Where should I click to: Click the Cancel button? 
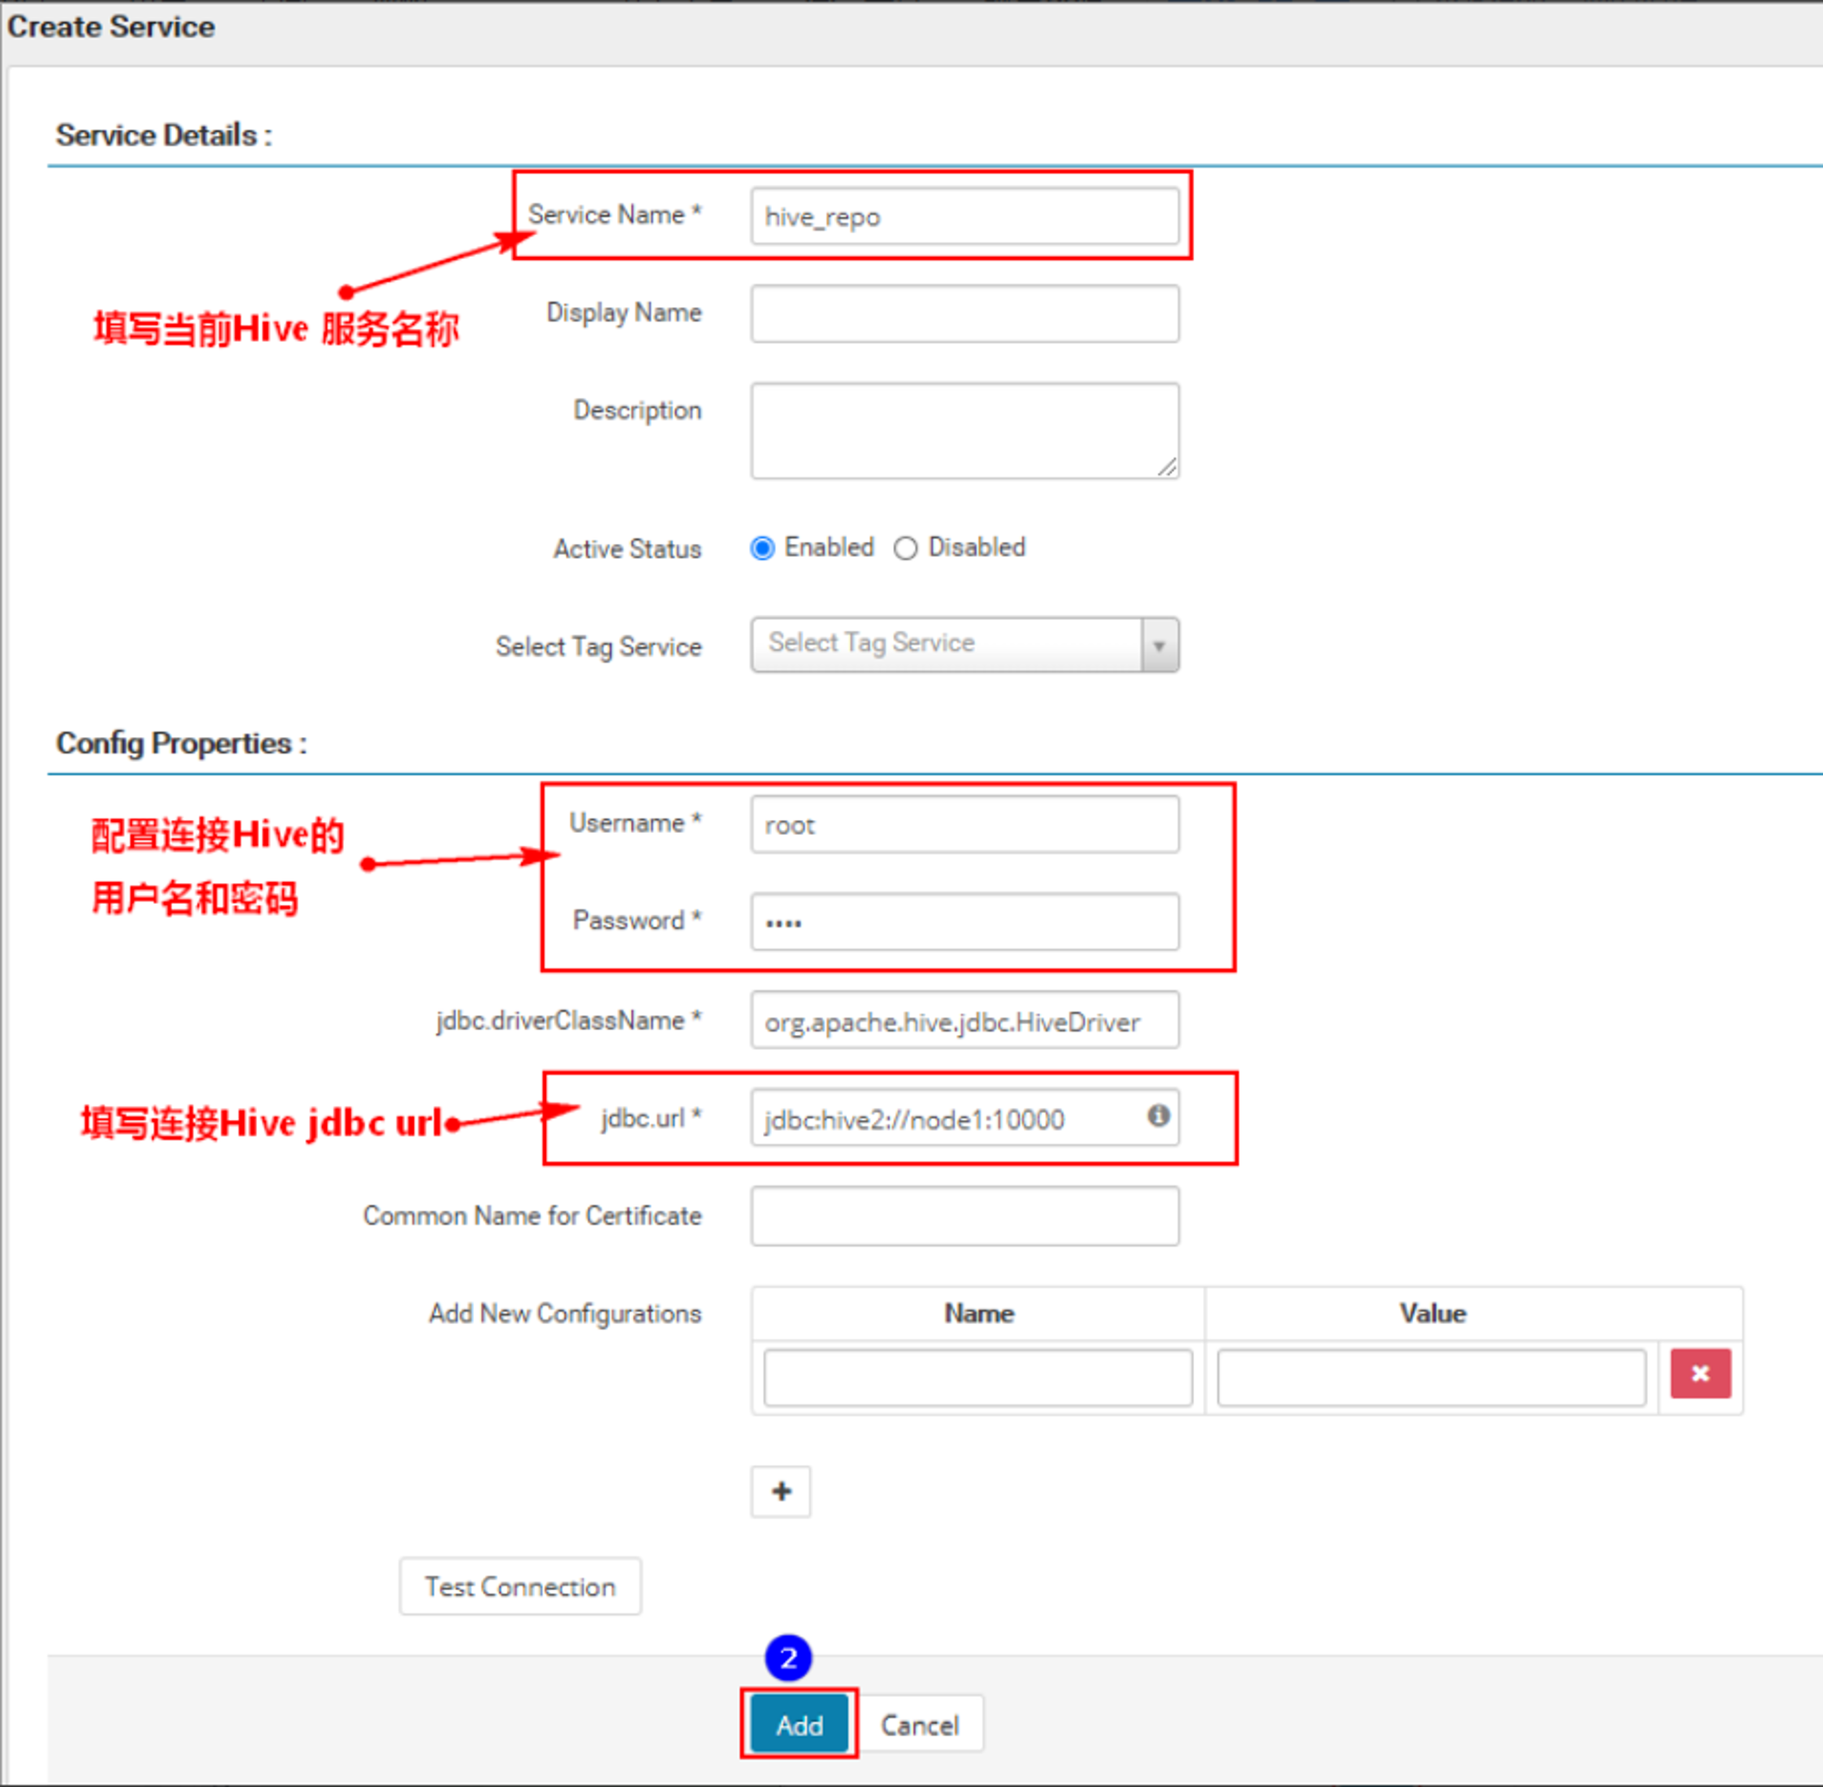click(920, 1724)
